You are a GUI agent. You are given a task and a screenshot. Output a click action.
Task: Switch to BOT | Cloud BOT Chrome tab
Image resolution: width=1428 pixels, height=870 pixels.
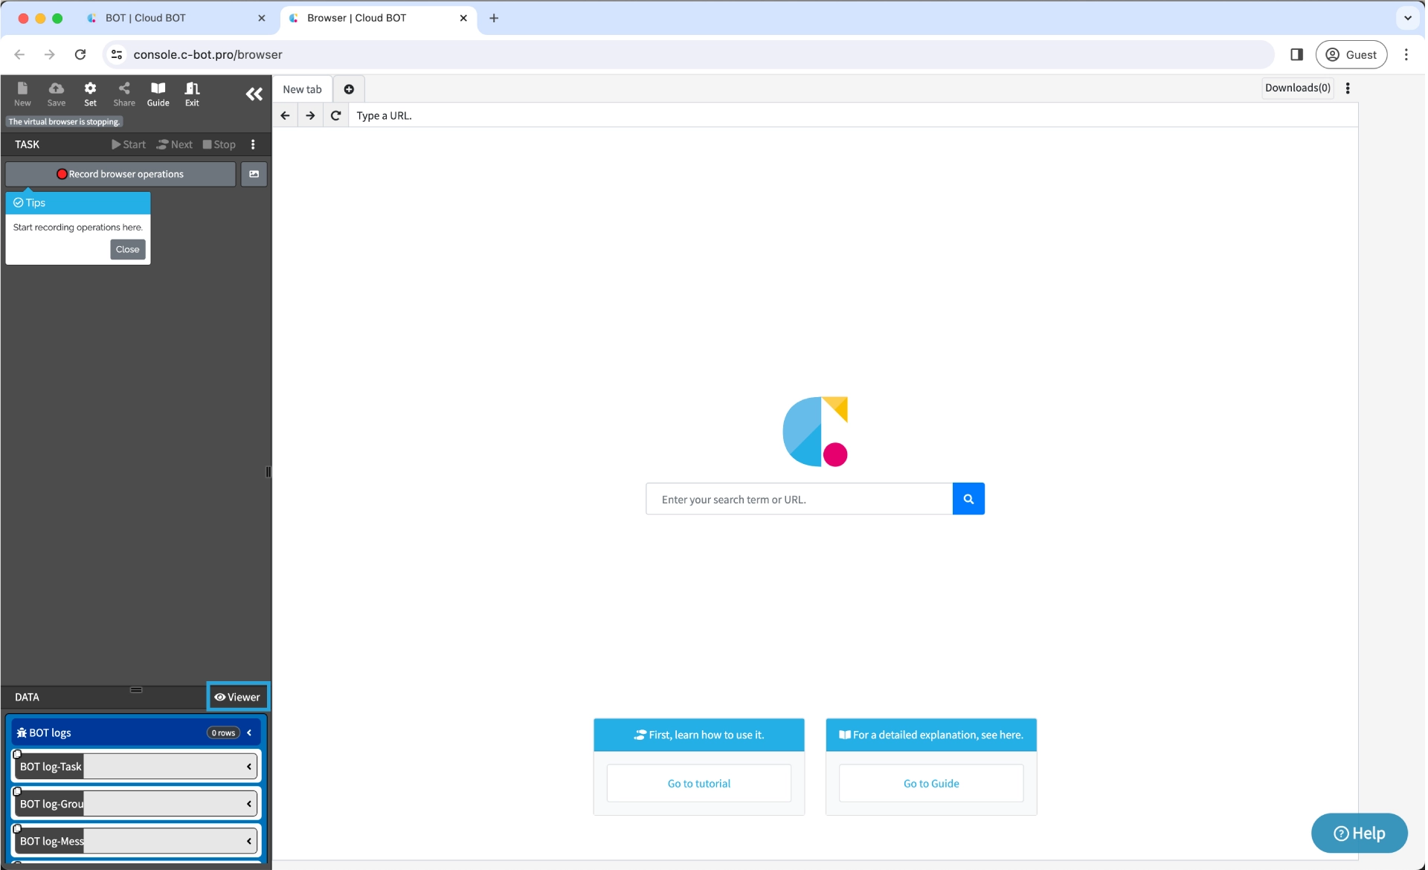pyautogui.click(x=146, y=18)
